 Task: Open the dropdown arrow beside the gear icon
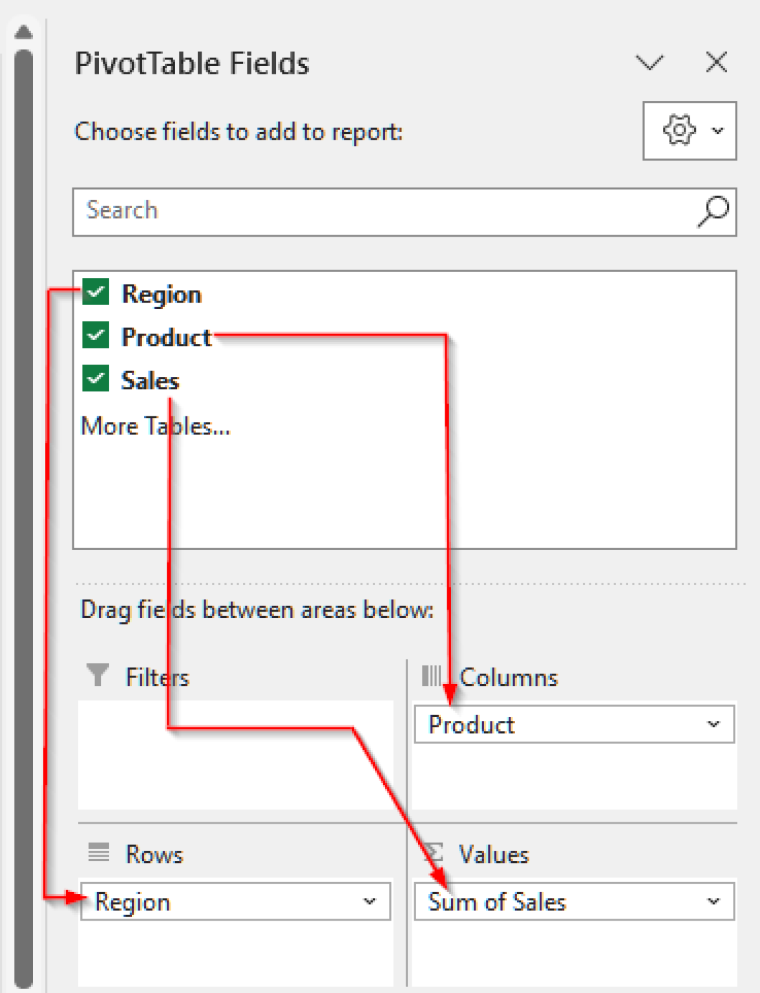(x=718, y=130)
